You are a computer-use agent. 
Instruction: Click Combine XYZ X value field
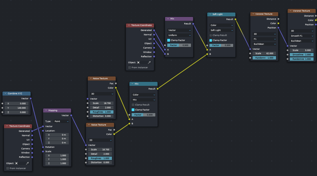tap(17, 103)
